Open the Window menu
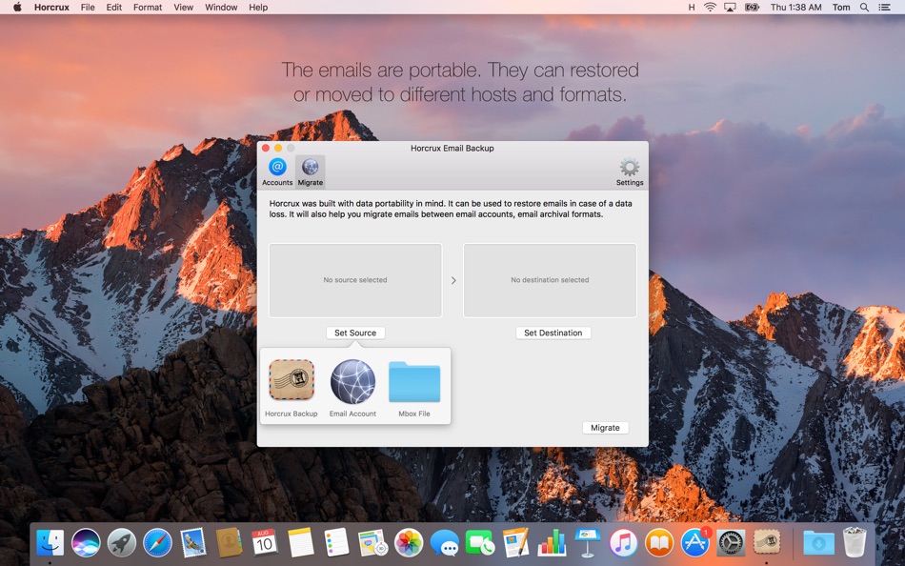The height and width of the screenshot is (566, 905). [221, 8]
